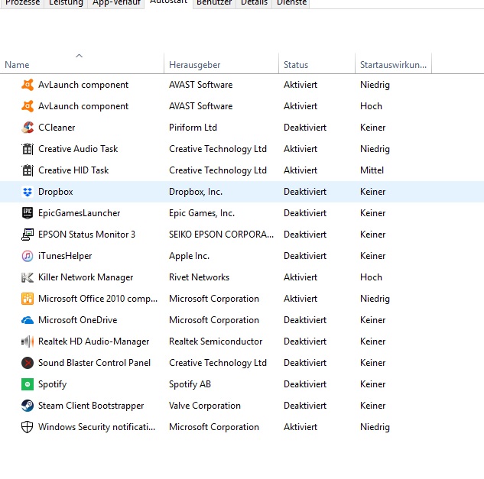Switch to the Details tab
484x479 pixels.
[254, 3]
